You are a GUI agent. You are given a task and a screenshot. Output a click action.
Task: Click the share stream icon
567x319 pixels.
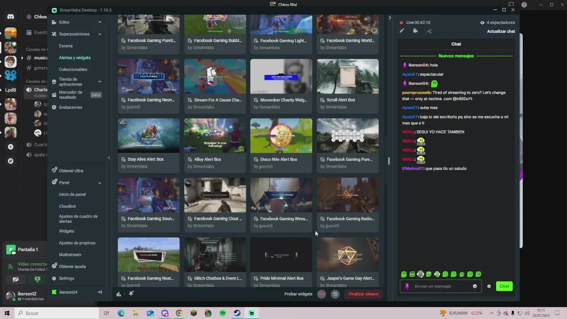coord(429,31)
